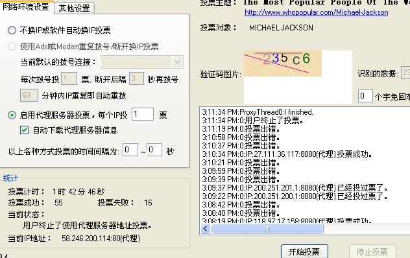The image size is (410, 258).
Task: Click the 识别的数据 recognized data field
Action: point(405,73)
